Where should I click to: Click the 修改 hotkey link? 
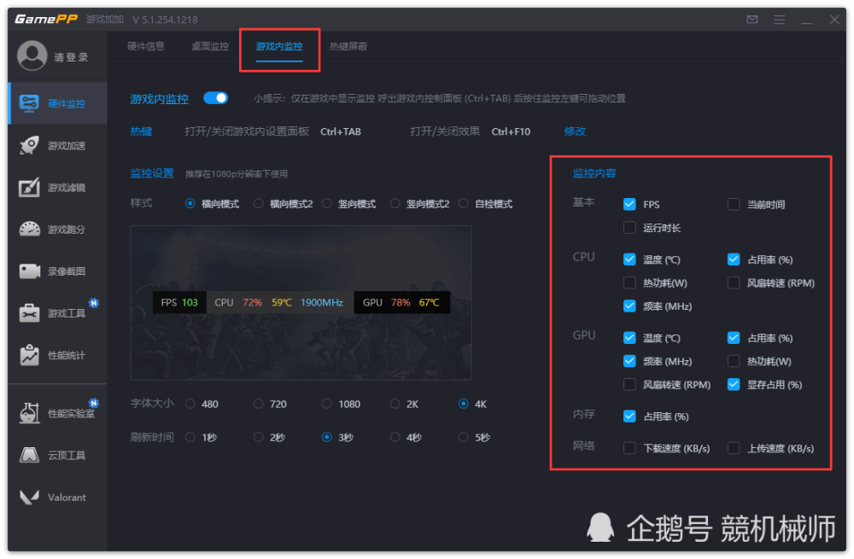(575, 131)
